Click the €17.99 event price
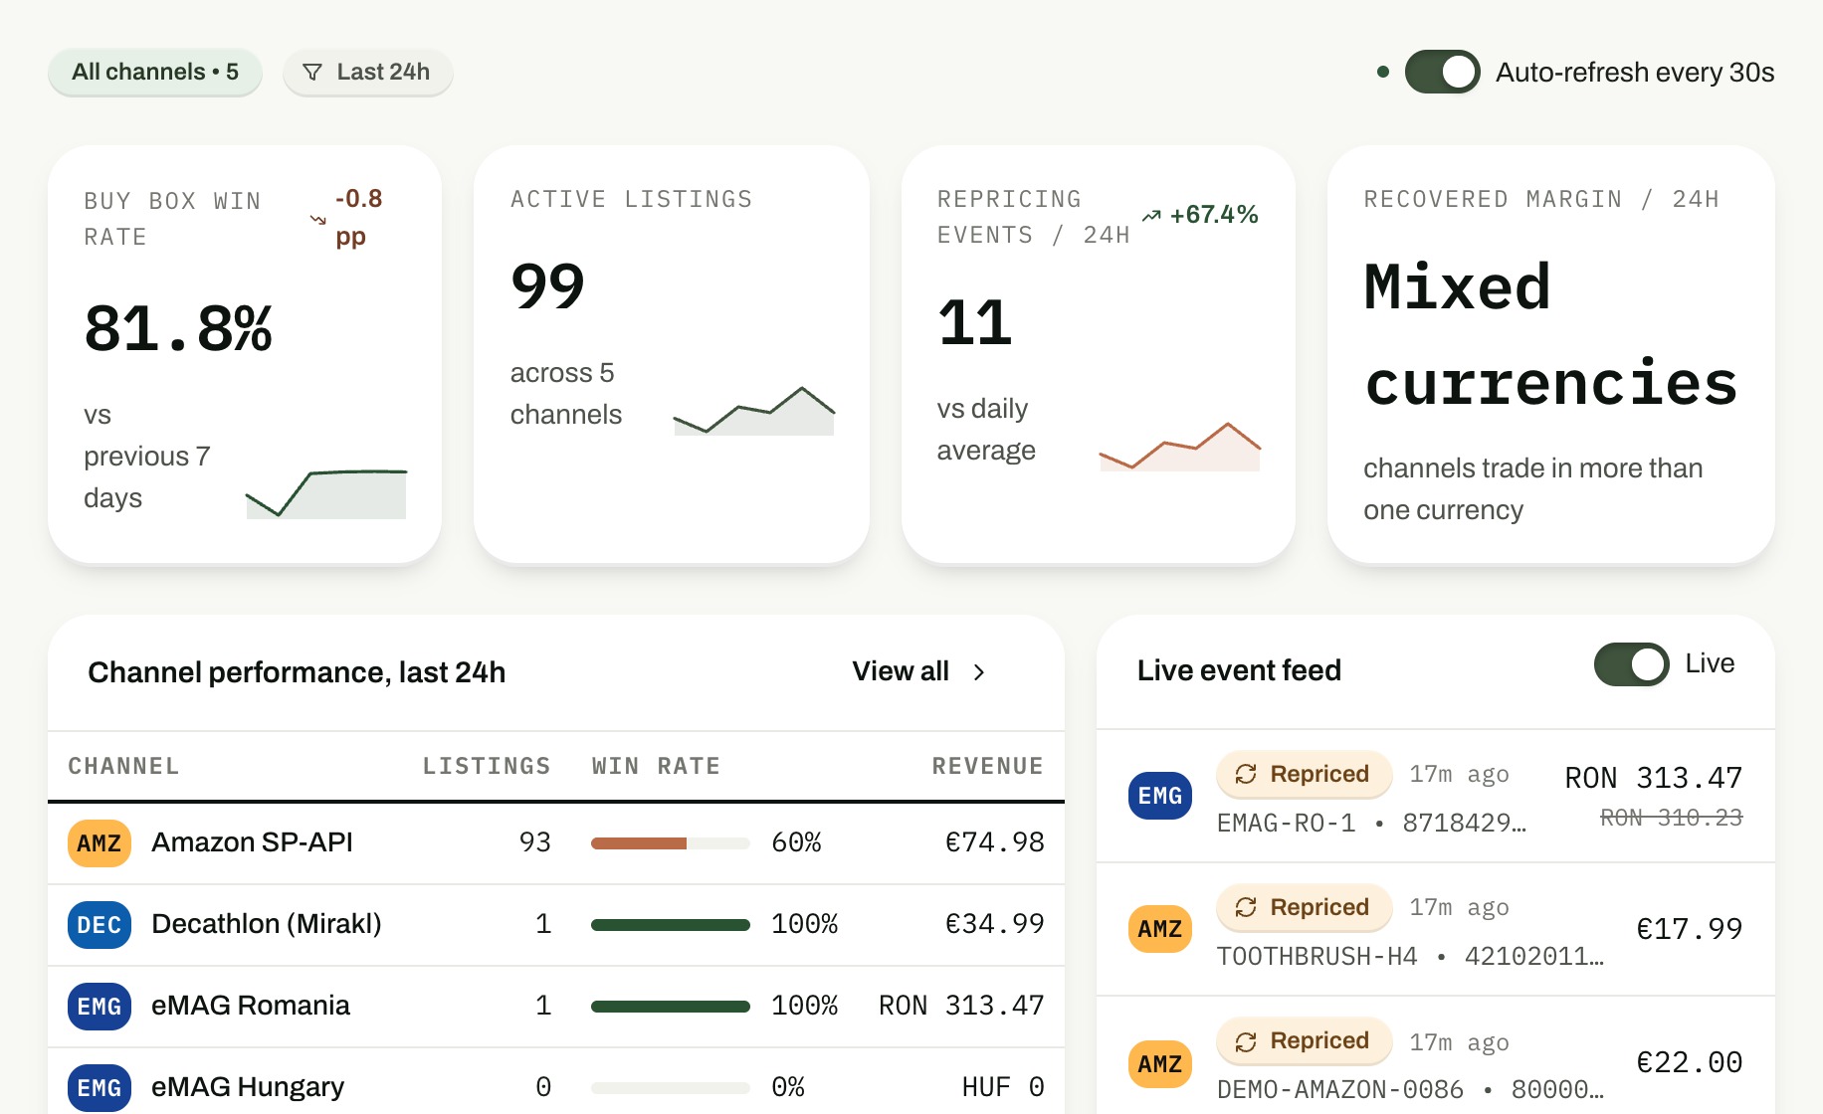The image size is (1823, 1114). [1690, 929]
